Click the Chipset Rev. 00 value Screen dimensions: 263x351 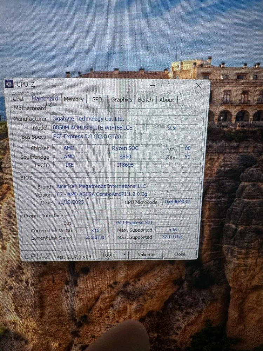point(187,148)
